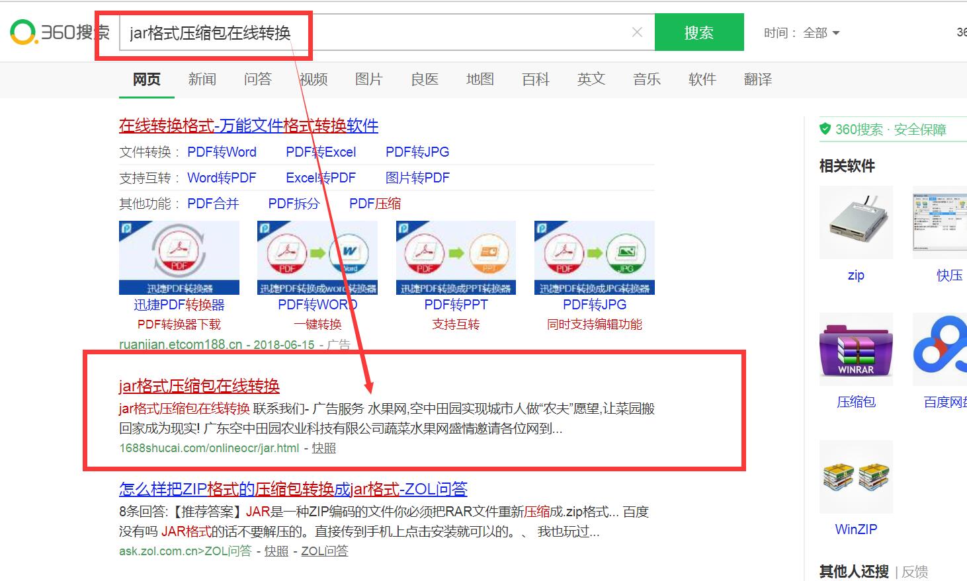Image resolution: width=967 pixels, height=581 pixels.
Task: Click inside the search input field
Action: 397,32
